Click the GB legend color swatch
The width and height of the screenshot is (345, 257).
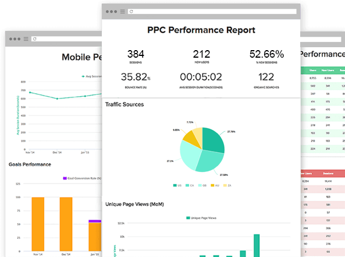pyautogui.click(x=200, y=185)
